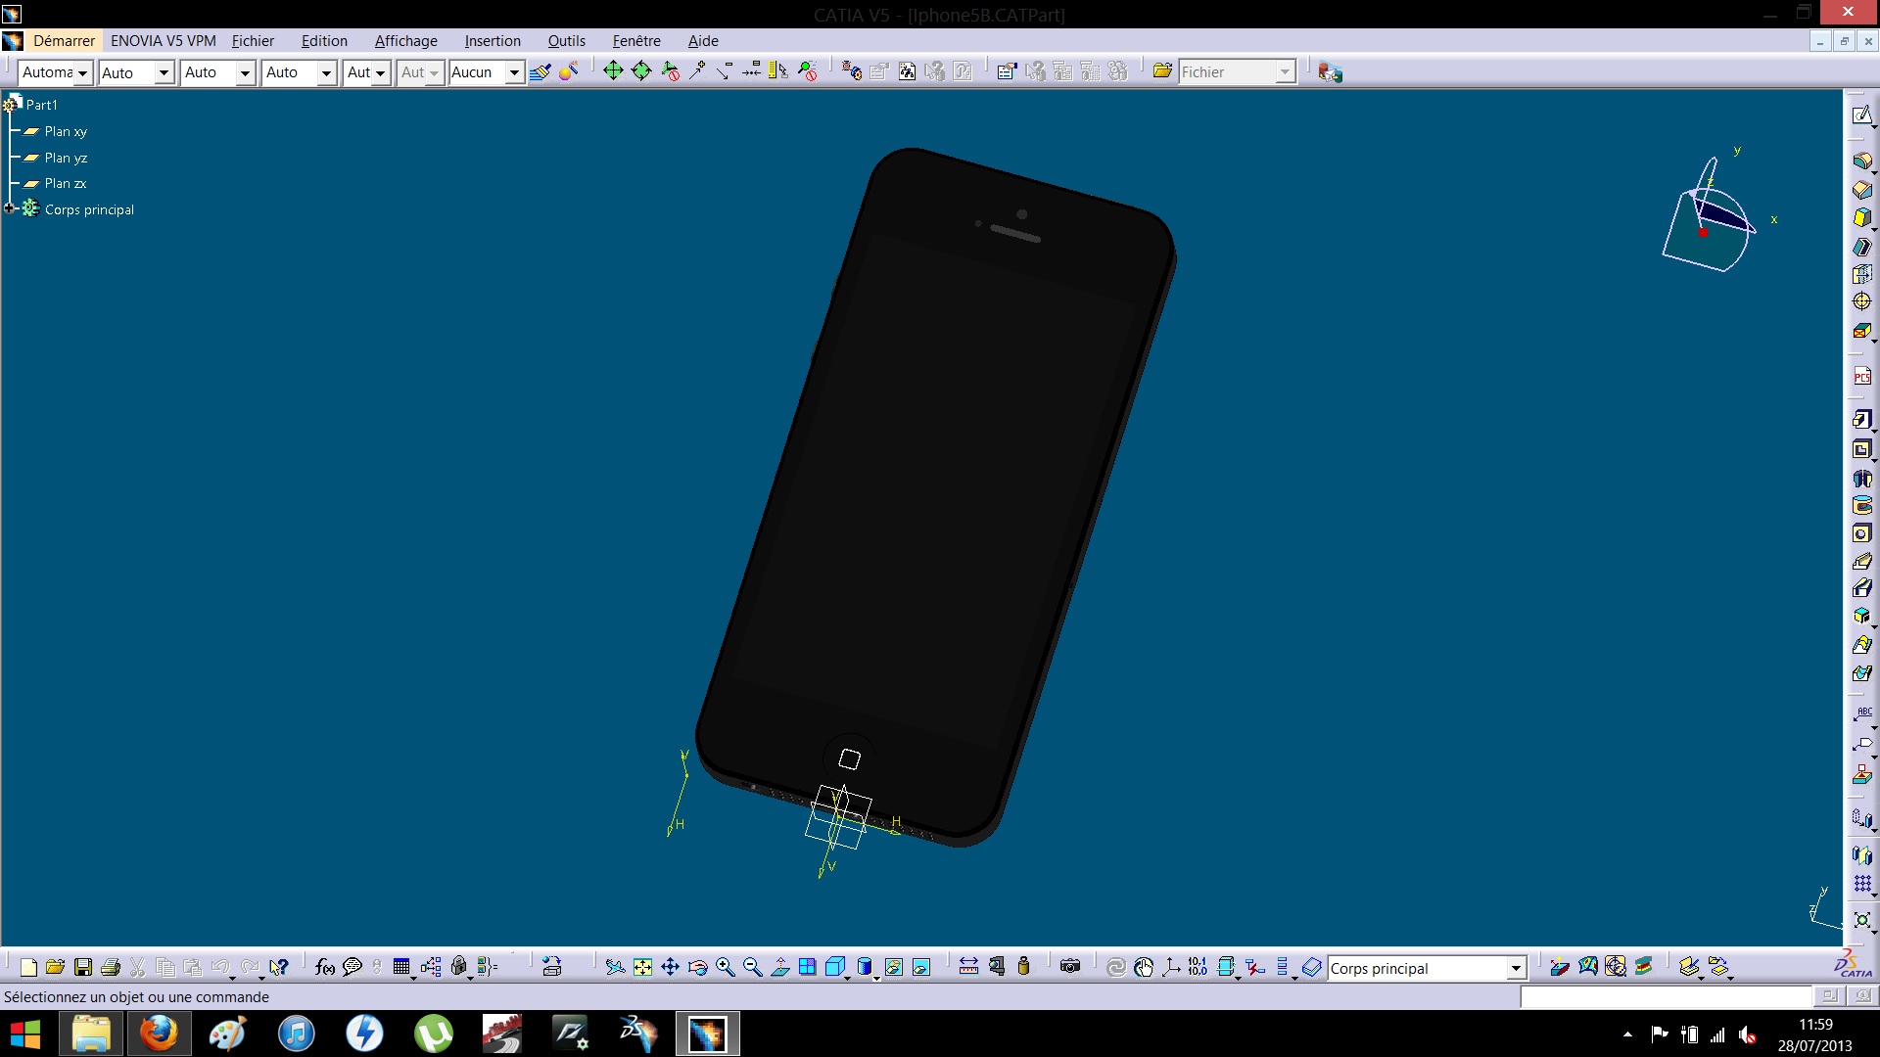Select the Fit All In view icon
This screenshot has height=1057, width=1880.
[x=642, y=968]
